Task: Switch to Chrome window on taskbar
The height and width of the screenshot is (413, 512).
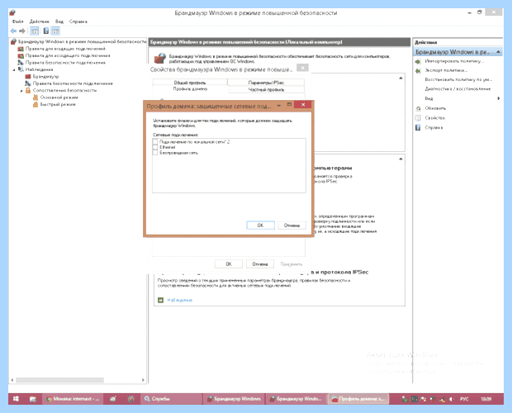Action: [x=73, y=399]
